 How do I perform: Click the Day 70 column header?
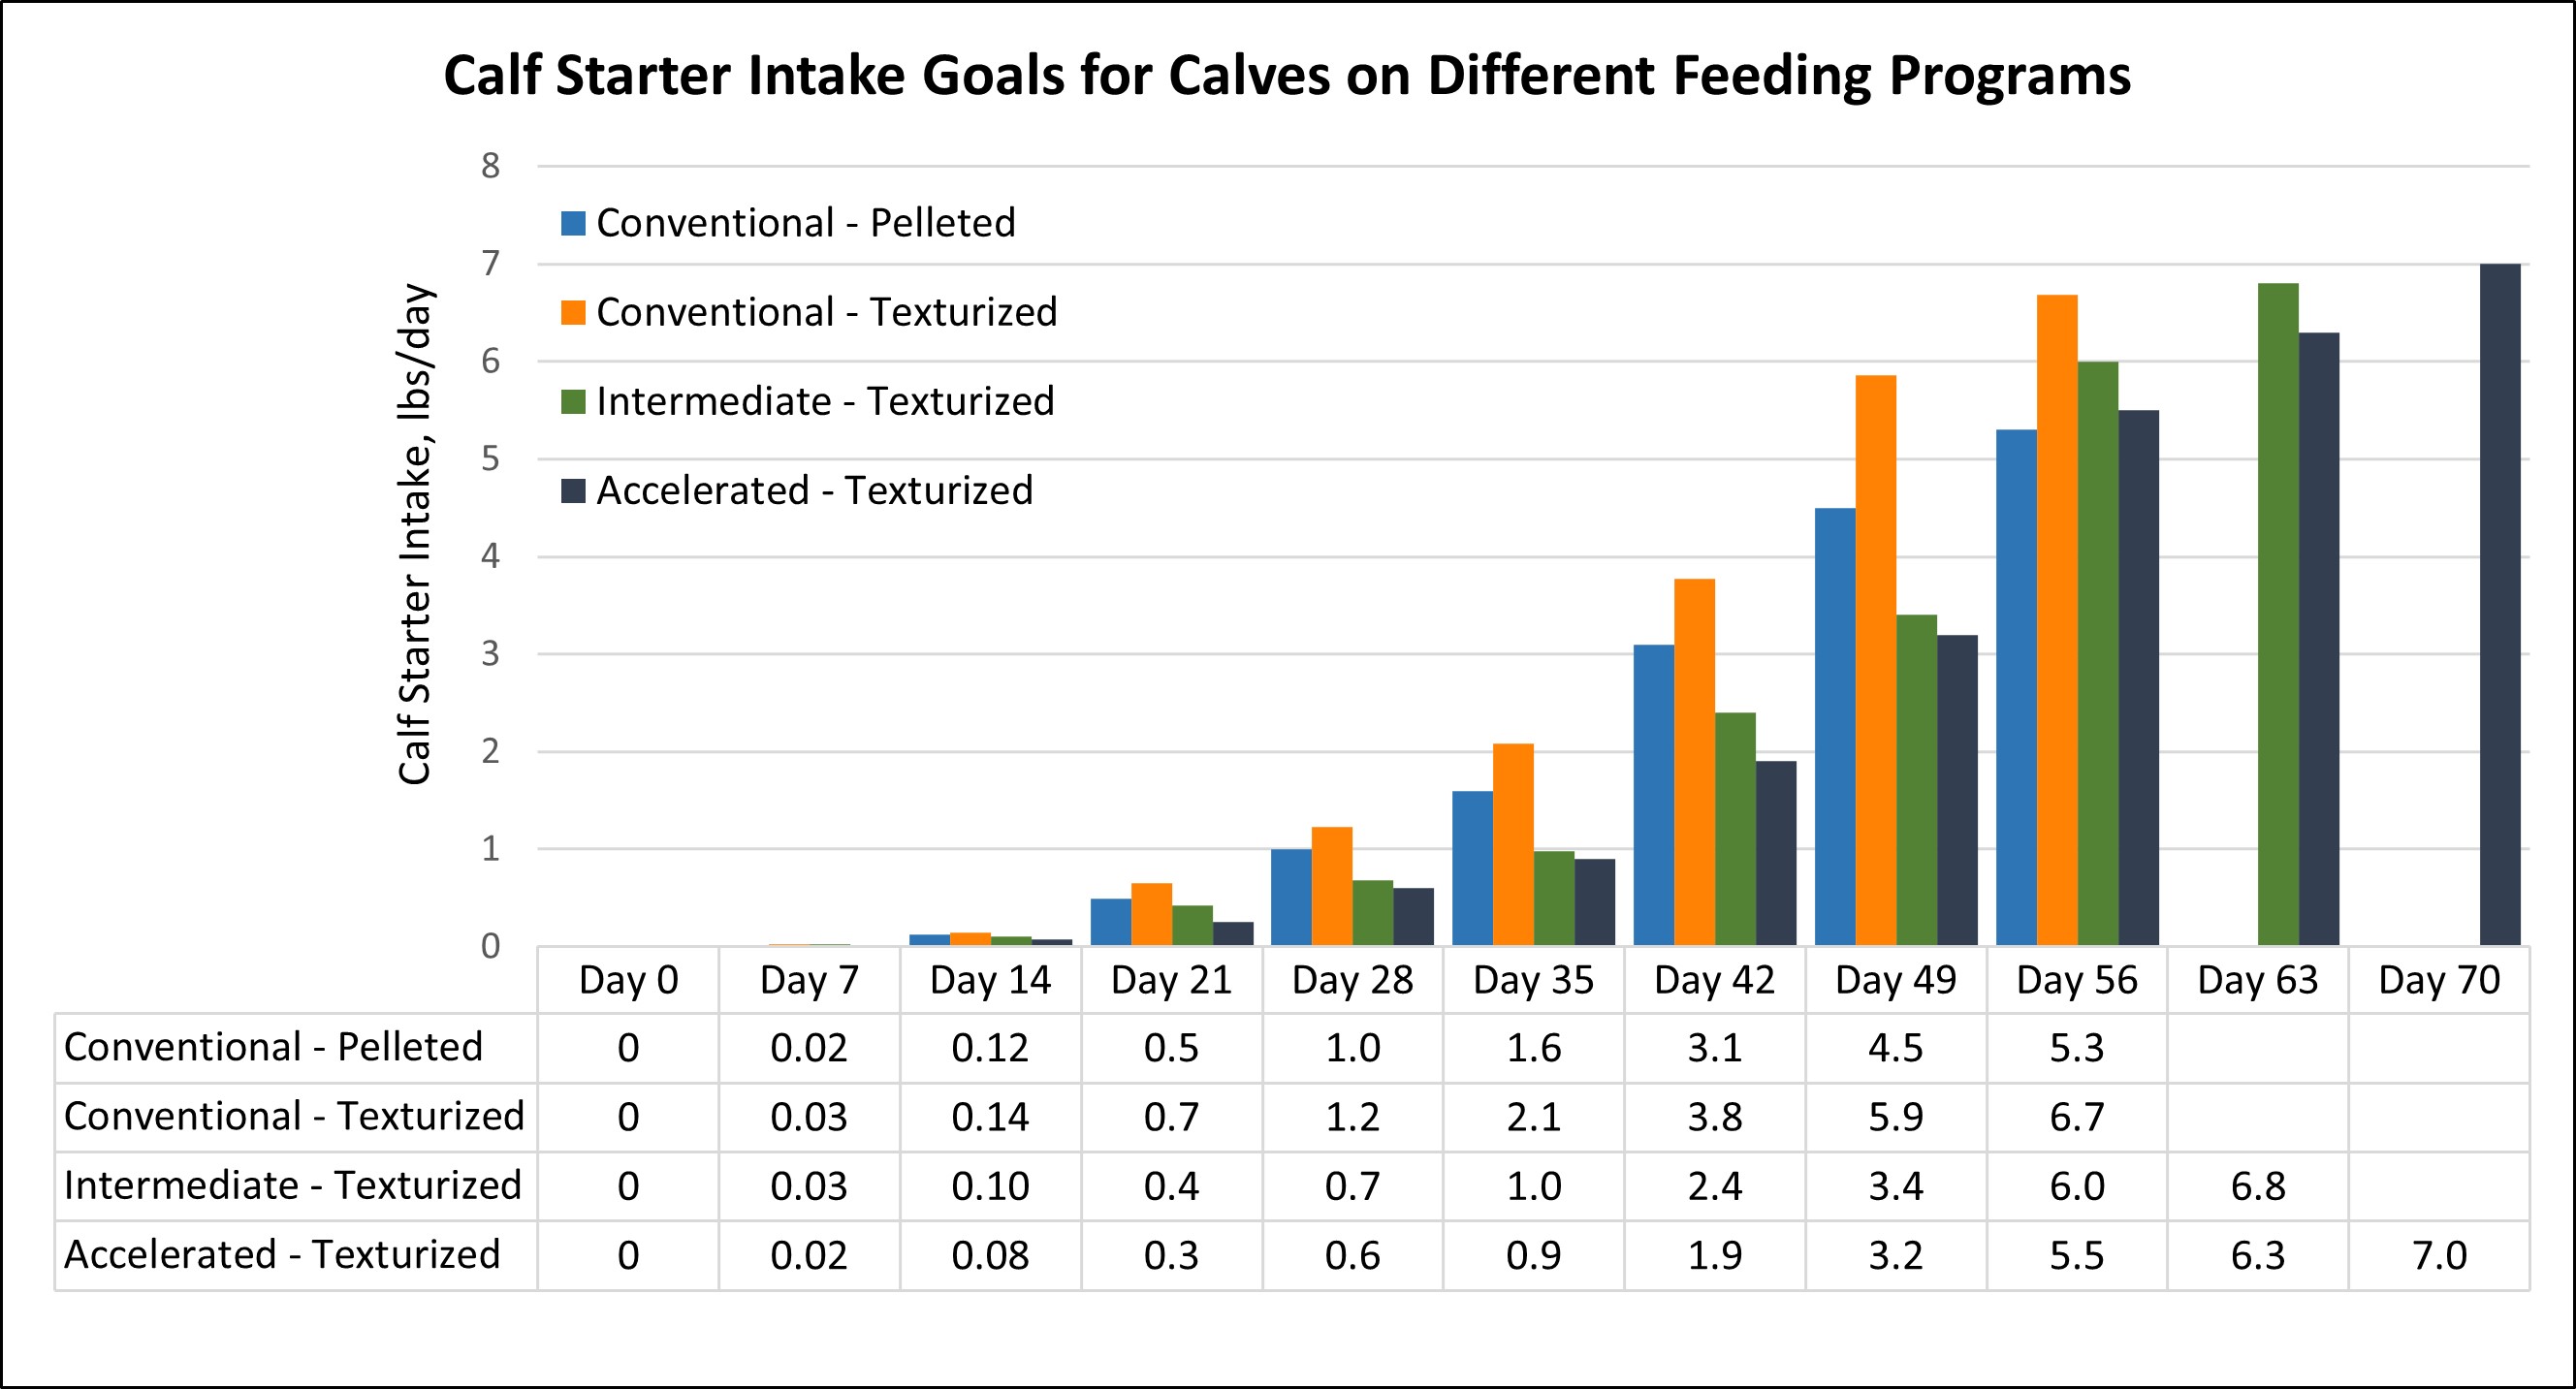[2439, 980]
